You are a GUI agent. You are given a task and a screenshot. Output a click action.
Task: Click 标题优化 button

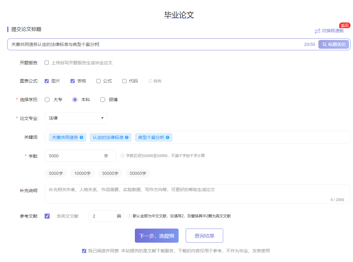[334, 44]
